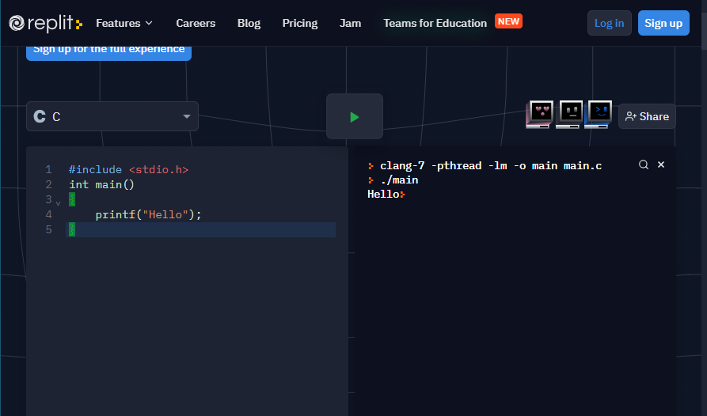Screen dimensions: 707x416
Task: Place cursor on the printf("Hello"); line
Action: [x=148, y=215]
